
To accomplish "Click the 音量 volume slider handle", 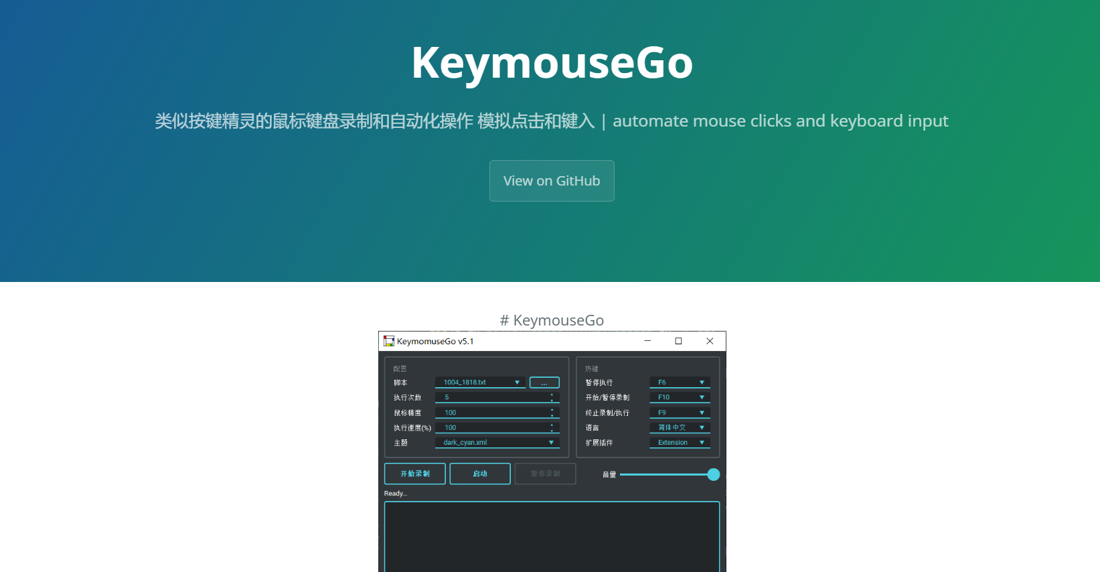I will coord(714,474).
